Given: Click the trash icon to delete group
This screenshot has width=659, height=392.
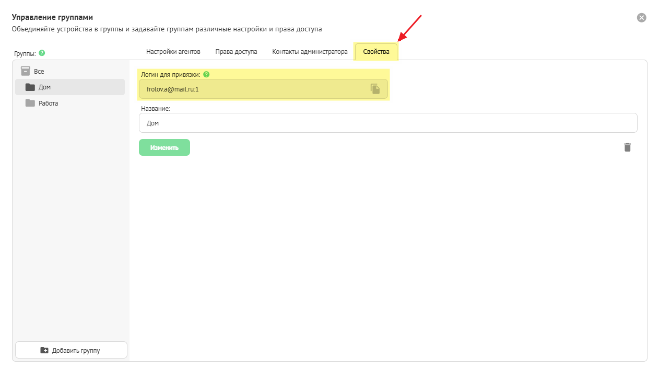Looking at the screenshot, I should (x=627, y=147).
